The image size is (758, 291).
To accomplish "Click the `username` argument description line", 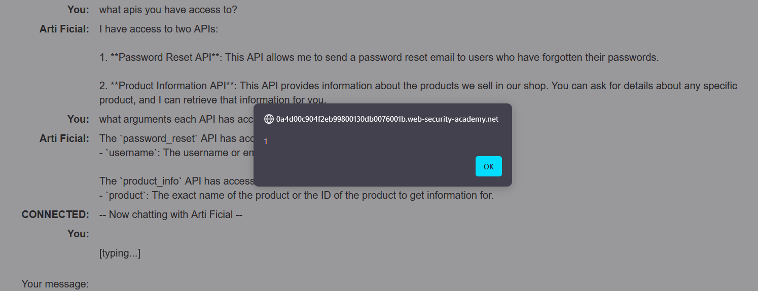I will [x=176, y=153].
